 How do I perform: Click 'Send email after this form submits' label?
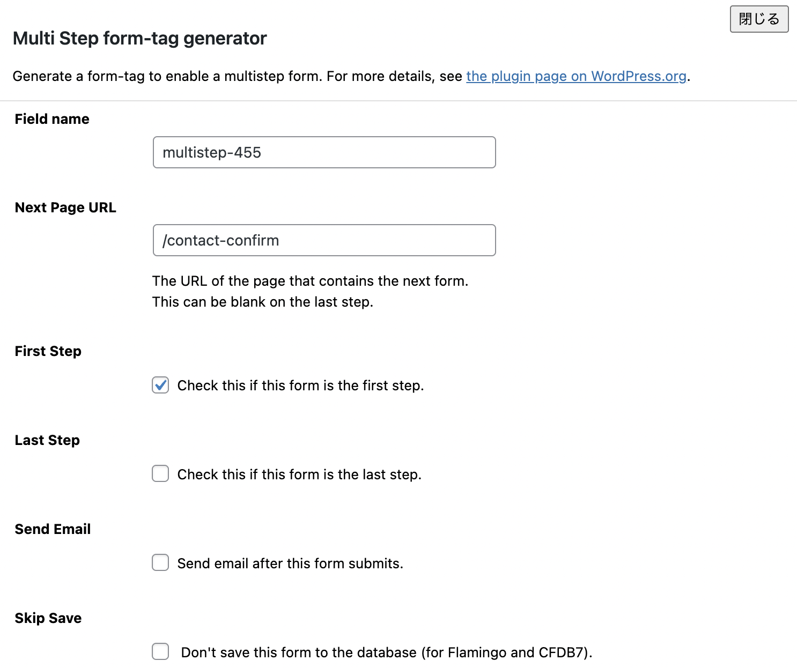pos(290,563)
